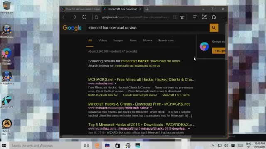The height and width of the screenshot is (149, 266).
Task: Expand dropdown arrow beside mchacks.net/category/minecraft-hacks URL
Action: 151,108
